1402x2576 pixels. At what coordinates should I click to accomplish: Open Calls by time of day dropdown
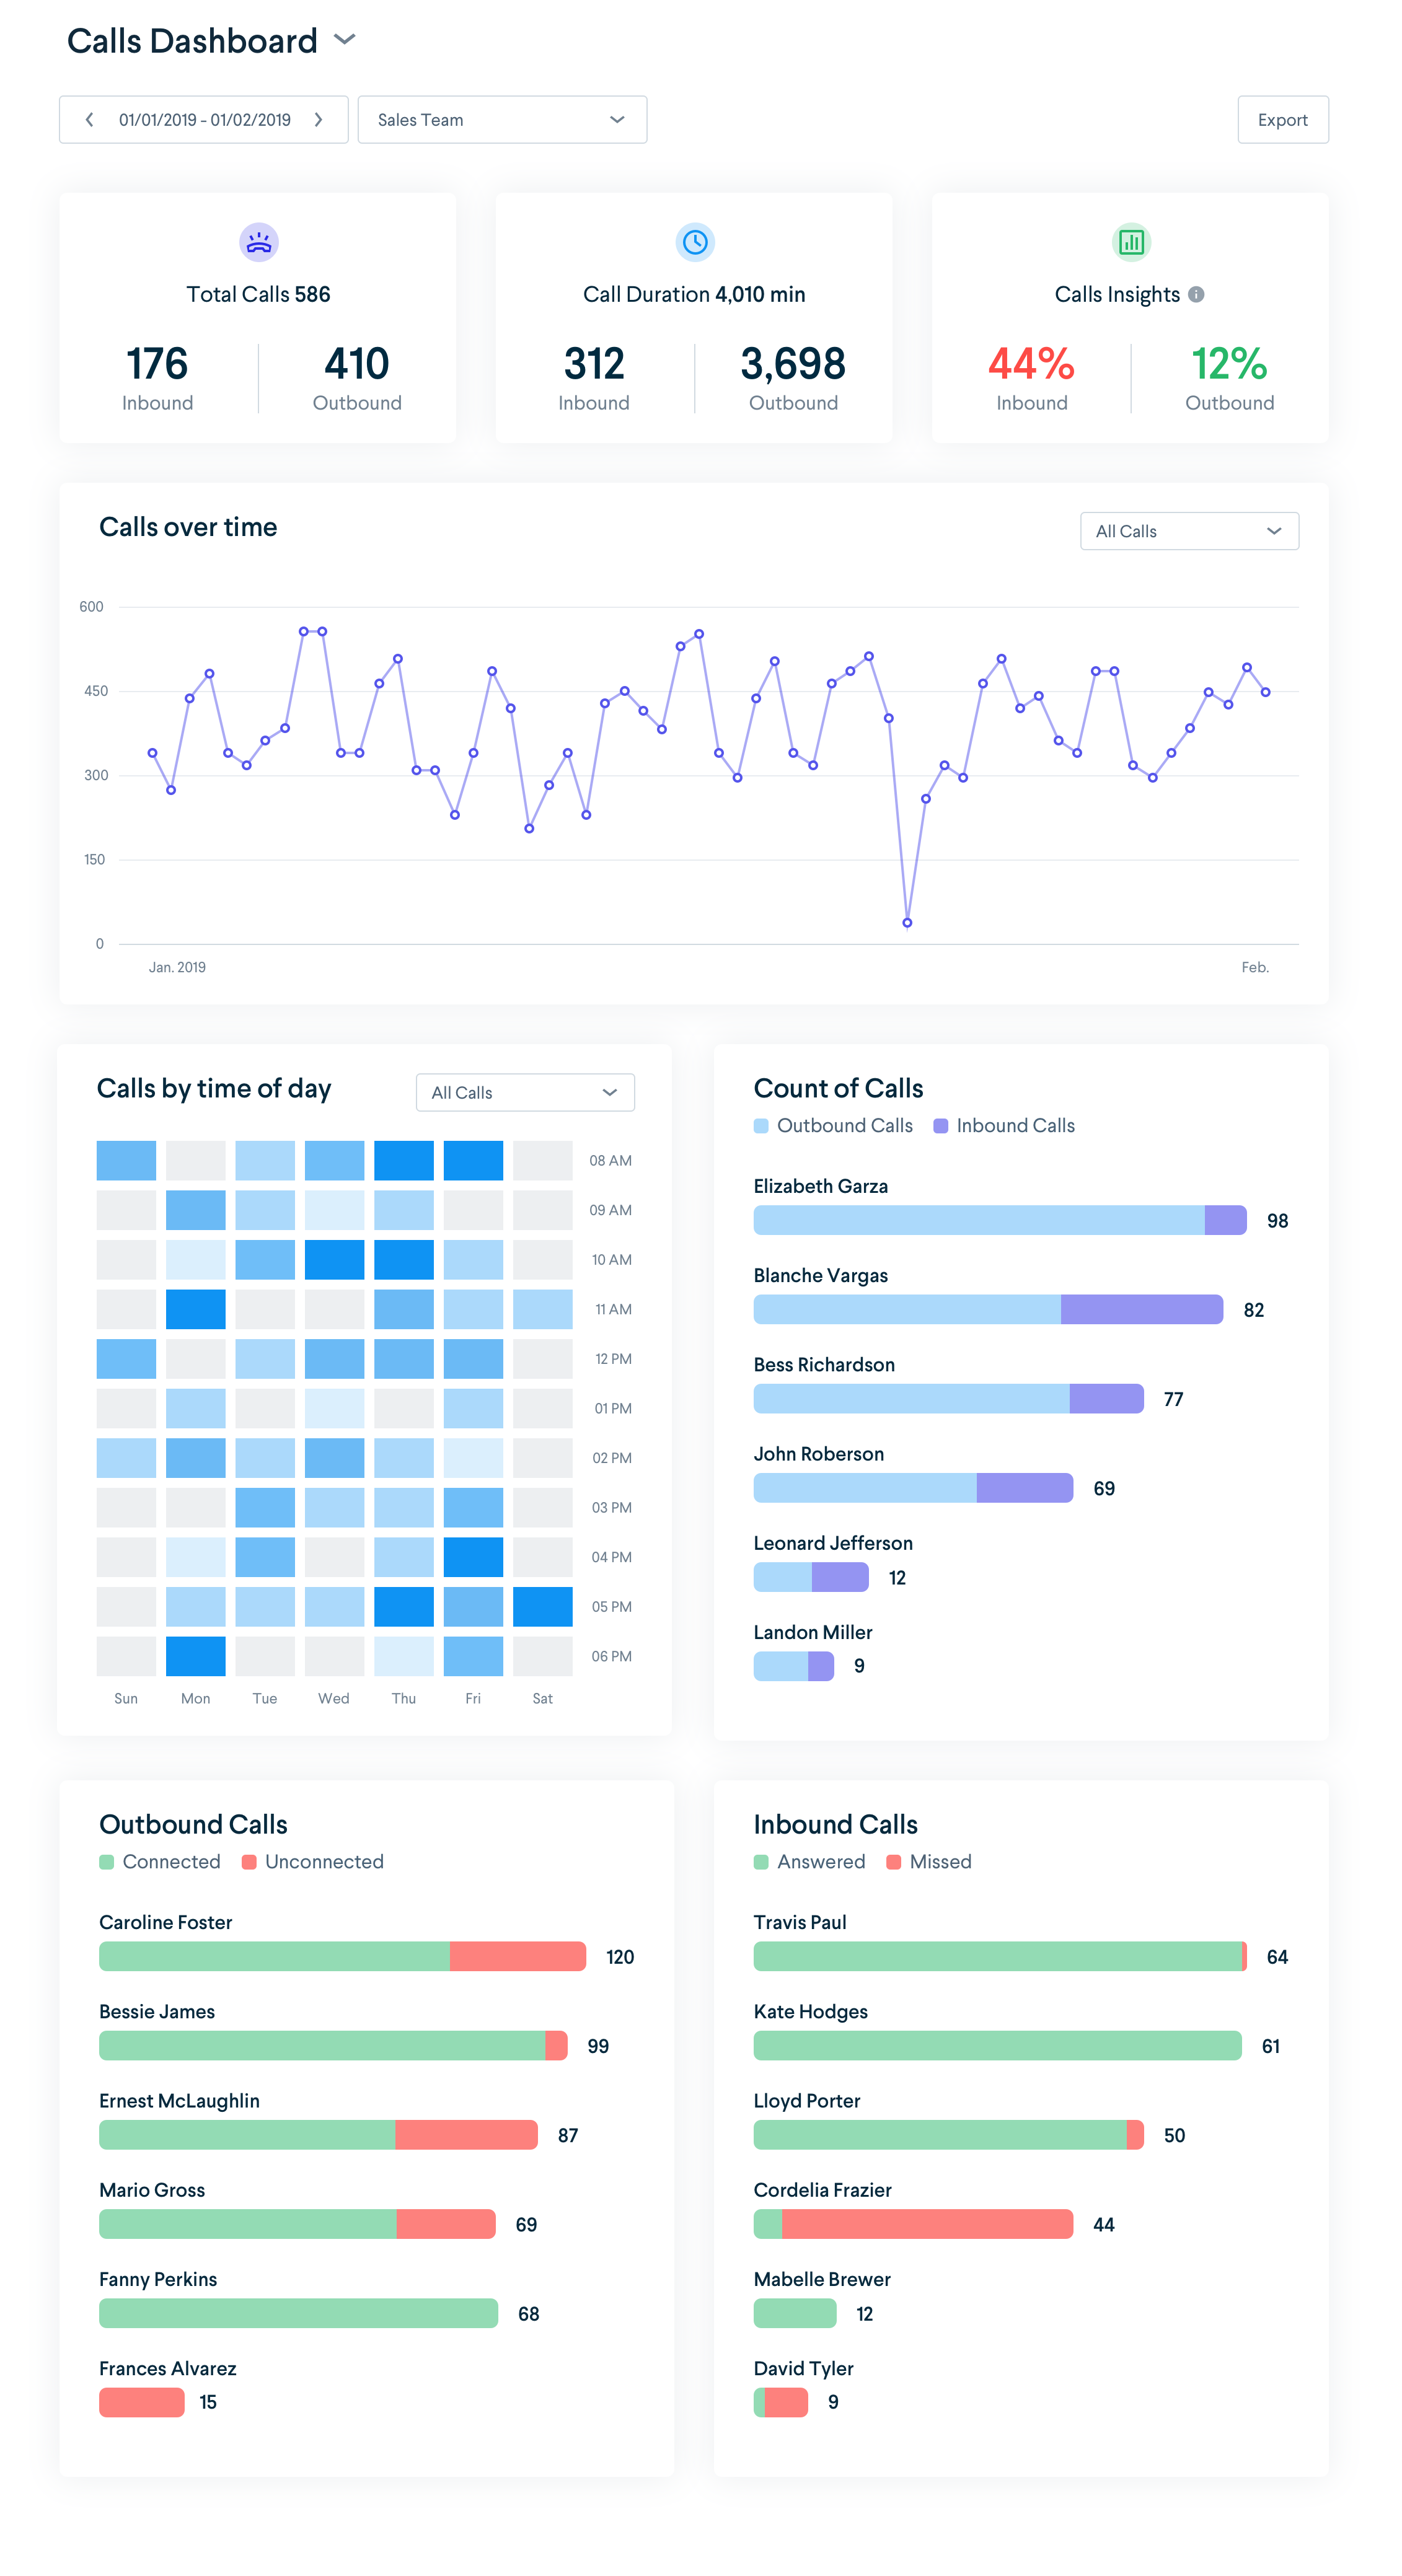[x=524, y=1092]
